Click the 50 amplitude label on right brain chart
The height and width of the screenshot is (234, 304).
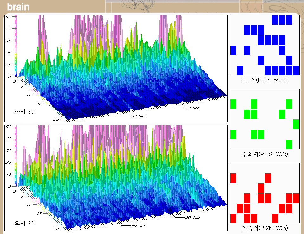click(9, 126)
